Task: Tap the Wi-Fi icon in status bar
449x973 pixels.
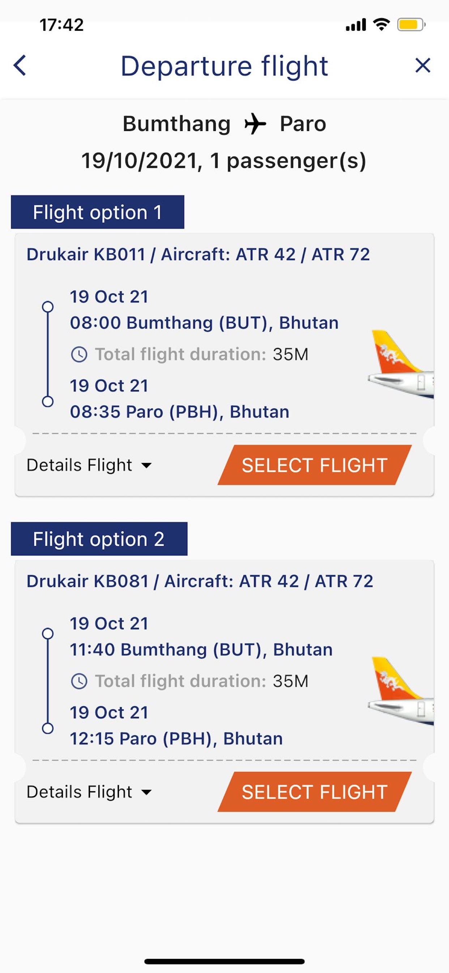Action: point(381,25)
